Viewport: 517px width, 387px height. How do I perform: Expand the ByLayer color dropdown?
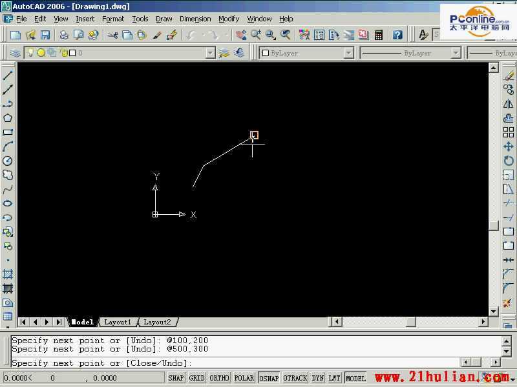click(348, 53)
